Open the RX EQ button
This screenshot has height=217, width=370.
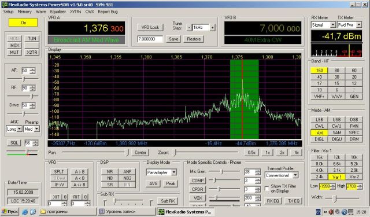[x=273, y=201]
